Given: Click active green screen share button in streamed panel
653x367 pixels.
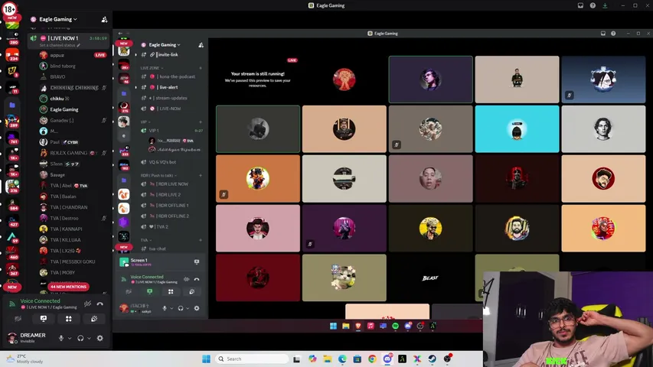Looking at the screenshot, I should [149, 291].
